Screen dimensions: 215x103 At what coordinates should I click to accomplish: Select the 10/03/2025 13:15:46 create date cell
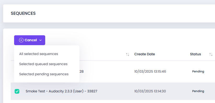150,71
